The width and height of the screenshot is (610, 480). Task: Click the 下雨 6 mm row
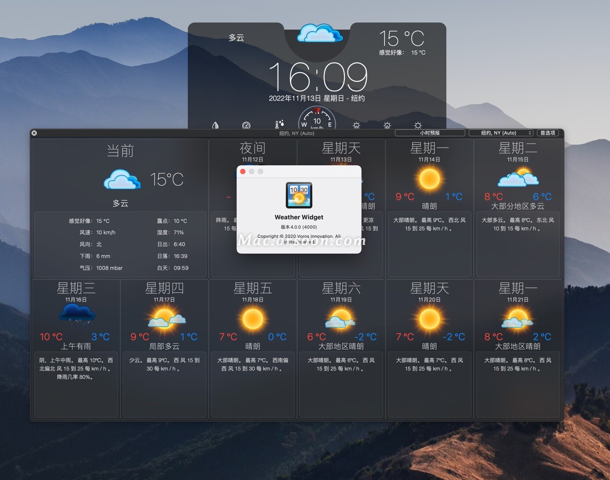click(95, 256)
